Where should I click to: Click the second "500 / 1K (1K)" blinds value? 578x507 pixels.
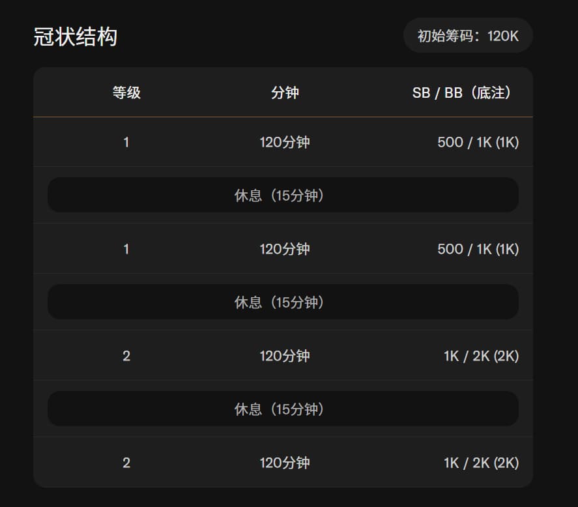coord(478,249)
